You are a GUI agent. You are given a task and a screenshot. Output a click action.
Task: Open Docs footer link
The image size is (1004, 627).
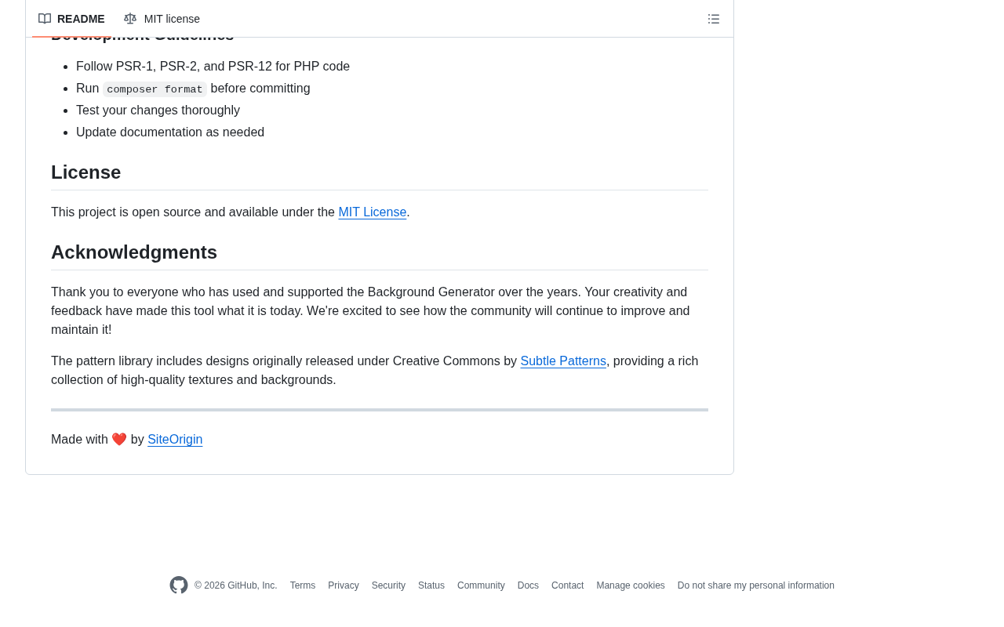(528, 585)
